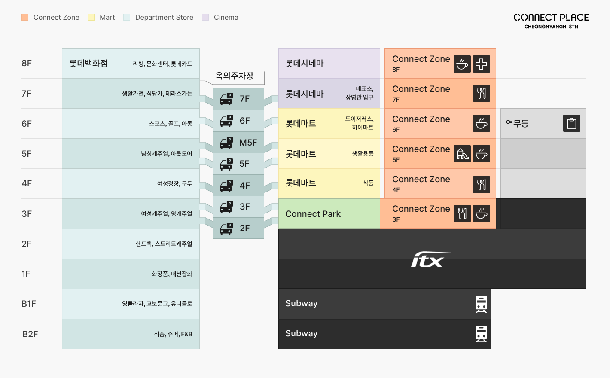
Task: Select the parking car icon for 2F parking
Action: click(226, 228)
